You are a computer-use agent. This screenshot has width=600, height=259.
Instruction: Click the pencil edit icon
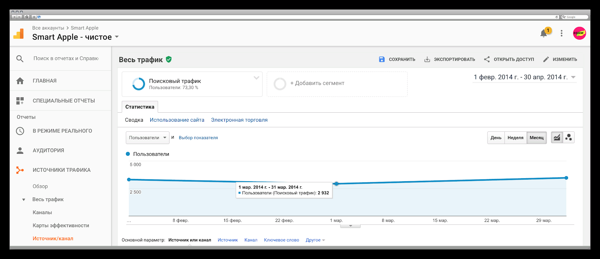point(546,59)
